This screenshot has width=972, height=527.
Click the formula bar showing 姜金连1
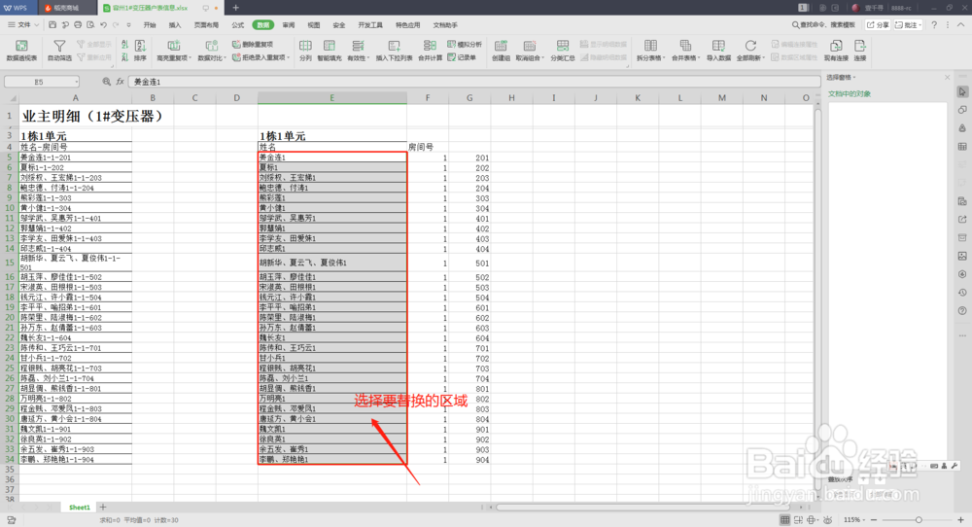[x=474, y=82]
